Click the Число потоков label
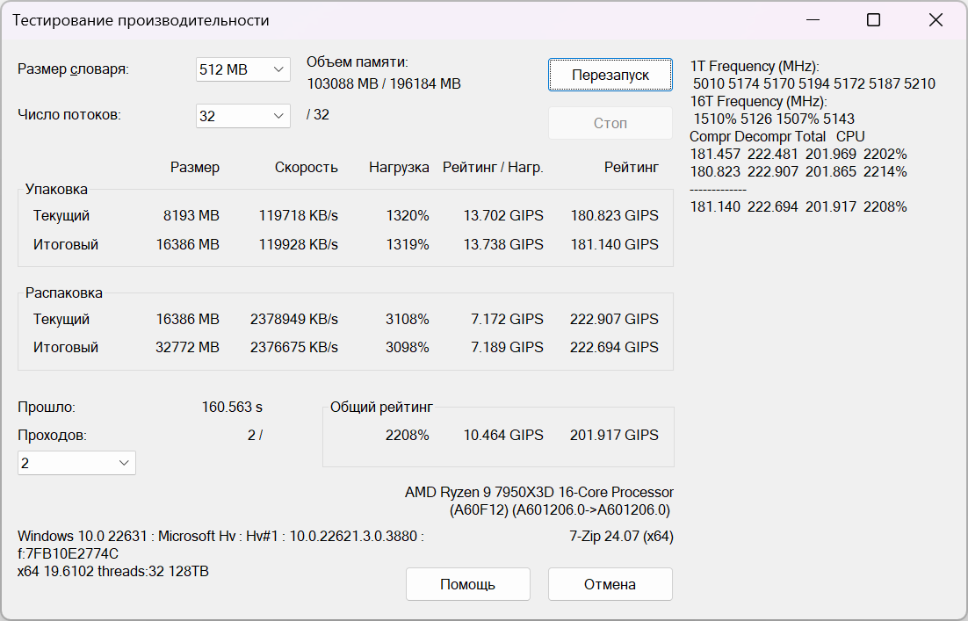 tap(69, 114)
